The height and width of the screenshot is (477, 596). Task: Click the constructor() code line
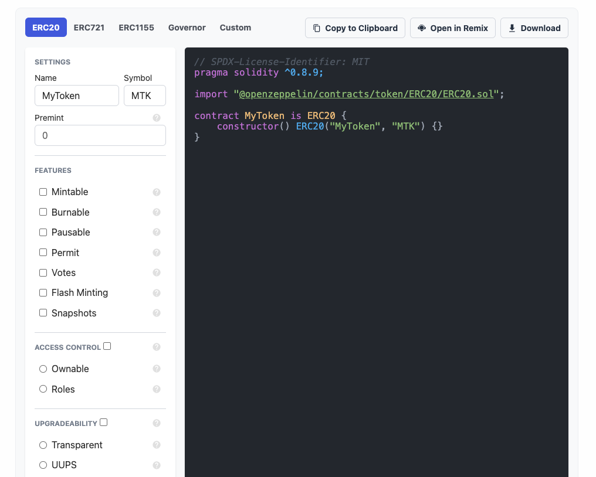[330, 126]
